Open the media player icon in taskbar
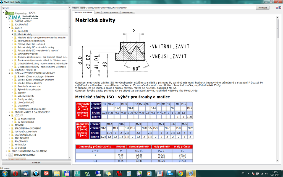 150,173
